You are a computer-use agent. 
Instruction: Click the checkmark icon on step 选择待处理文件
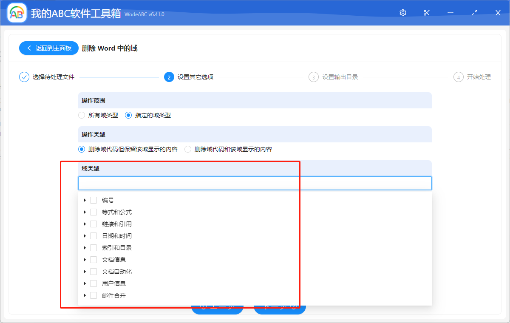point(24,77)
